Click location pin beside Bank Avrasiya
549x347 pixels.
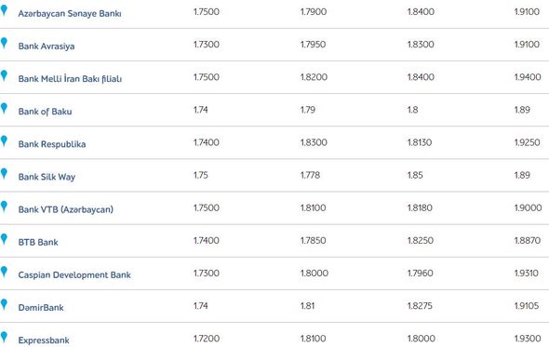click(x=4, y=43)
